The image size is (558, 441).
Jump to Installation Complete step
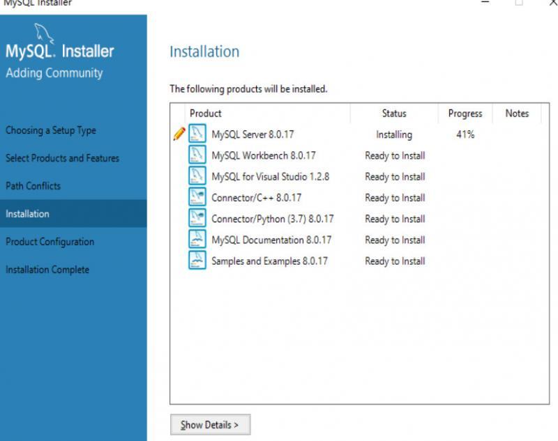click(x=47, y=270)
